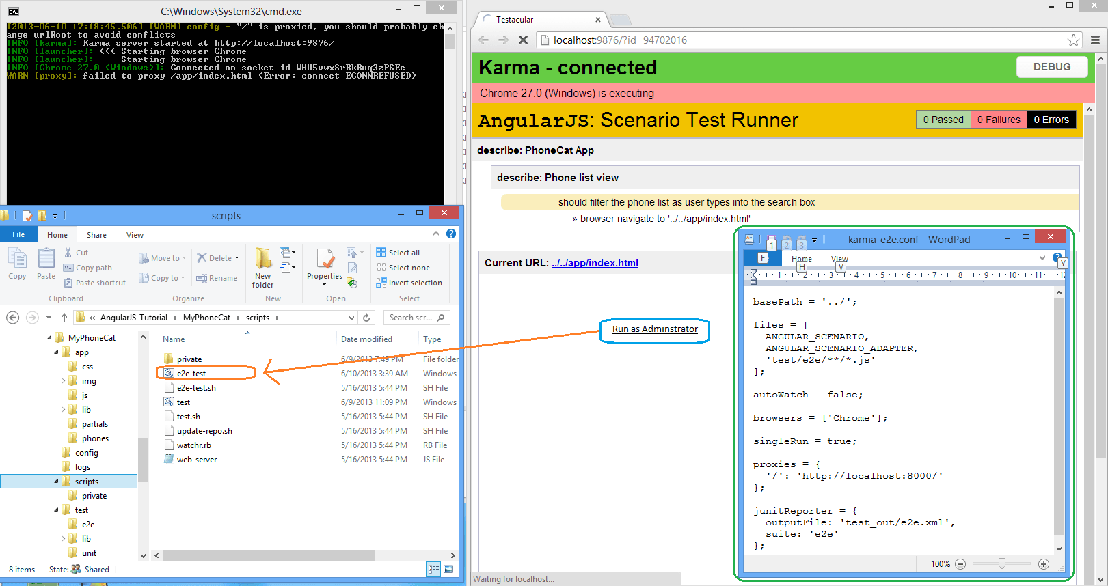Click the Karma DEBUG button

(x=1052, y=67)
